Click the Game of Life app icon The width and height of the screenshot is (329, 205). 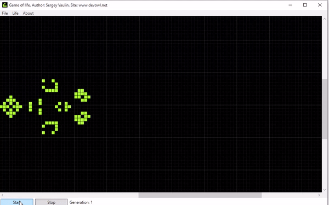(x=4, y=5)
